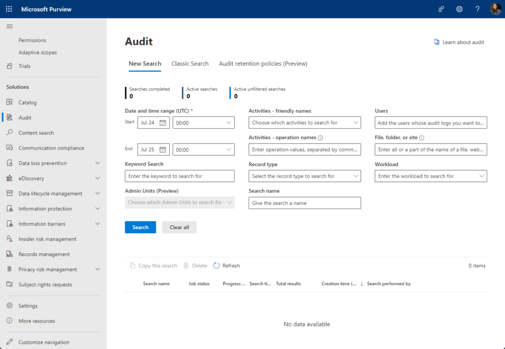
Task: Click the Content search magnifier icon
Action: click(9, 133)
